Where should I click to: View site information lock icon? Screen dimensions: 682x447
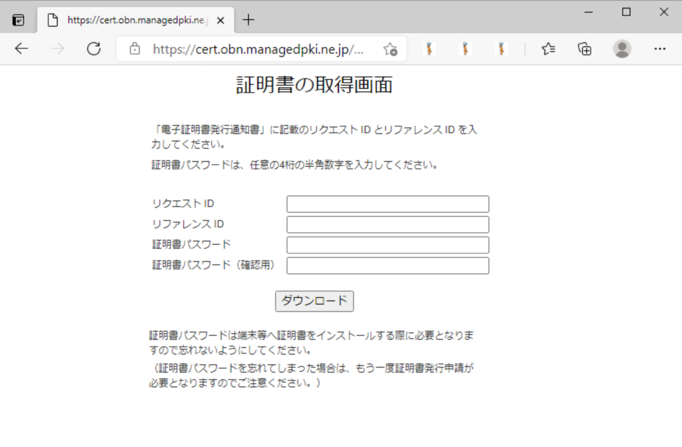(x=135, y=49)
